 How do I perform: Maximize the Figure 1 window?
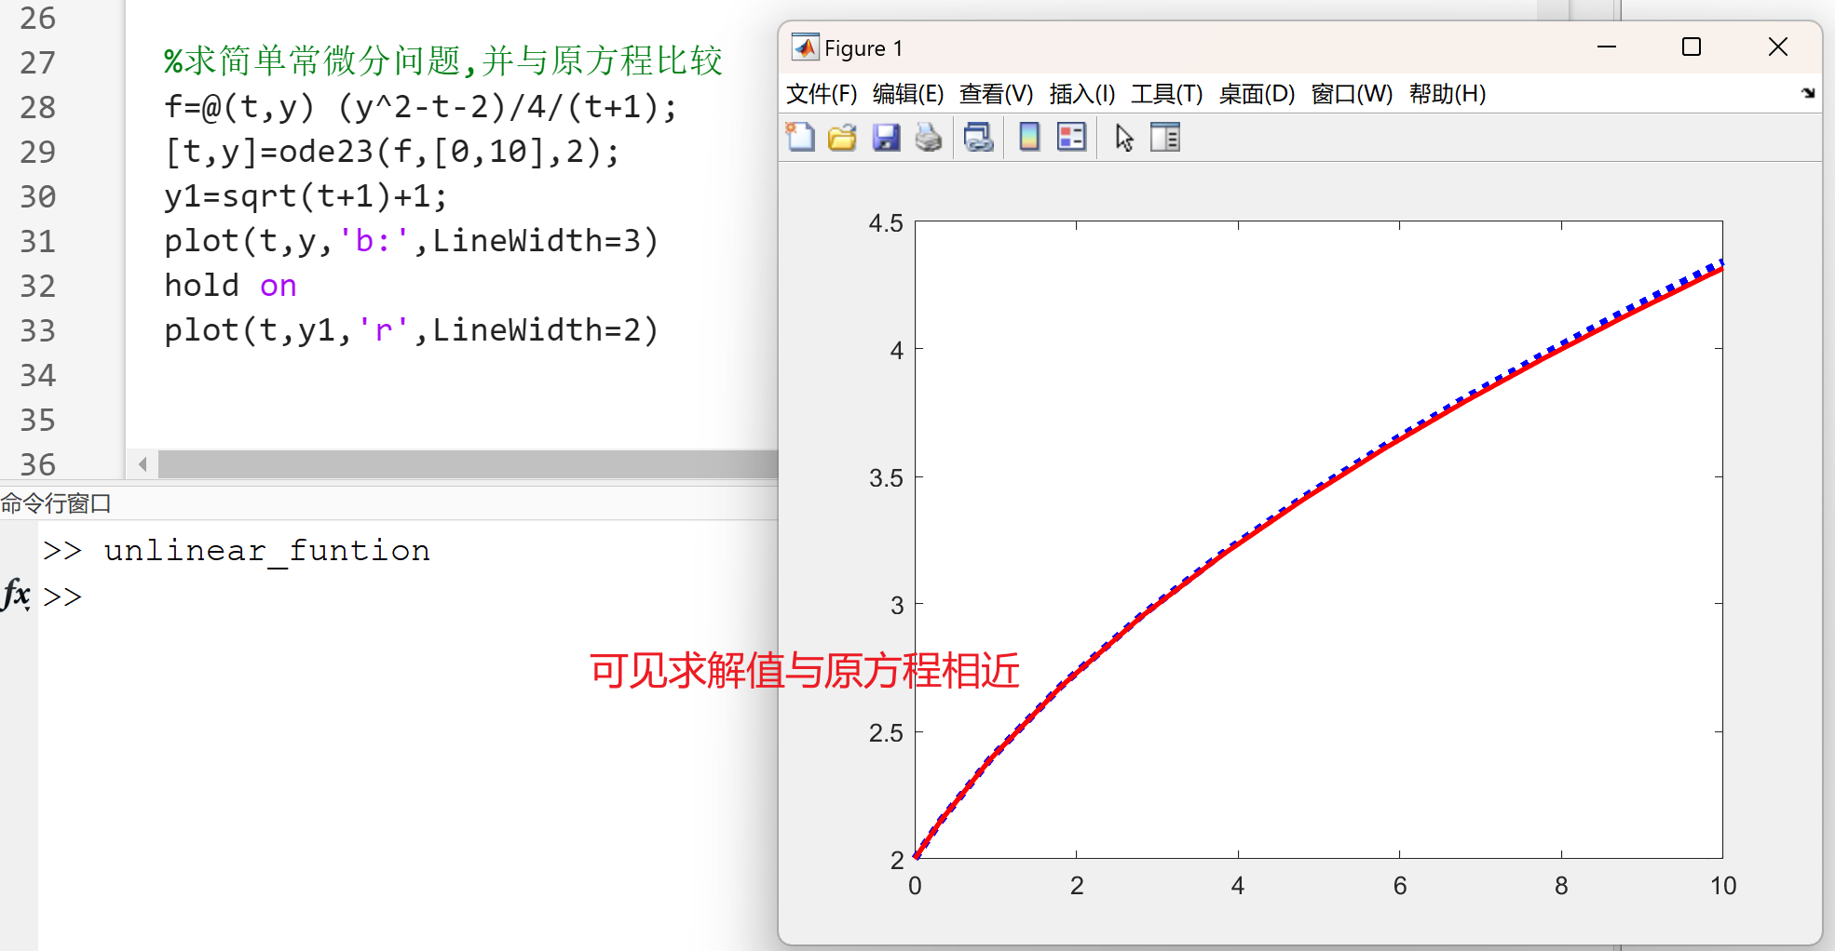pos(1692,47)
